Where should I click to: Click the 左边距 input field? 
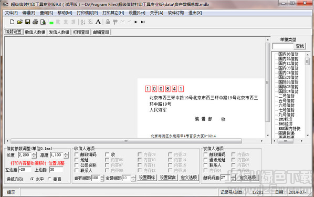pyautogui.click(x=25, y=170)
